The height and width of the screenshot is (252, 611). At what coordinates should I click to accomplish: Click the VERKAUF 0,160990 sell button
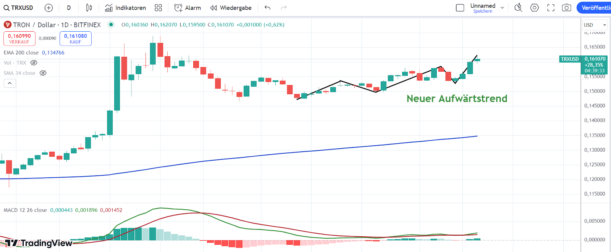[19, 39]
